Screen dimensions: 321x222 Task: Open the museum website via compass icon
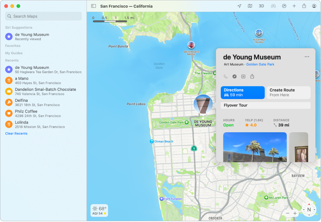pos(234,76)
